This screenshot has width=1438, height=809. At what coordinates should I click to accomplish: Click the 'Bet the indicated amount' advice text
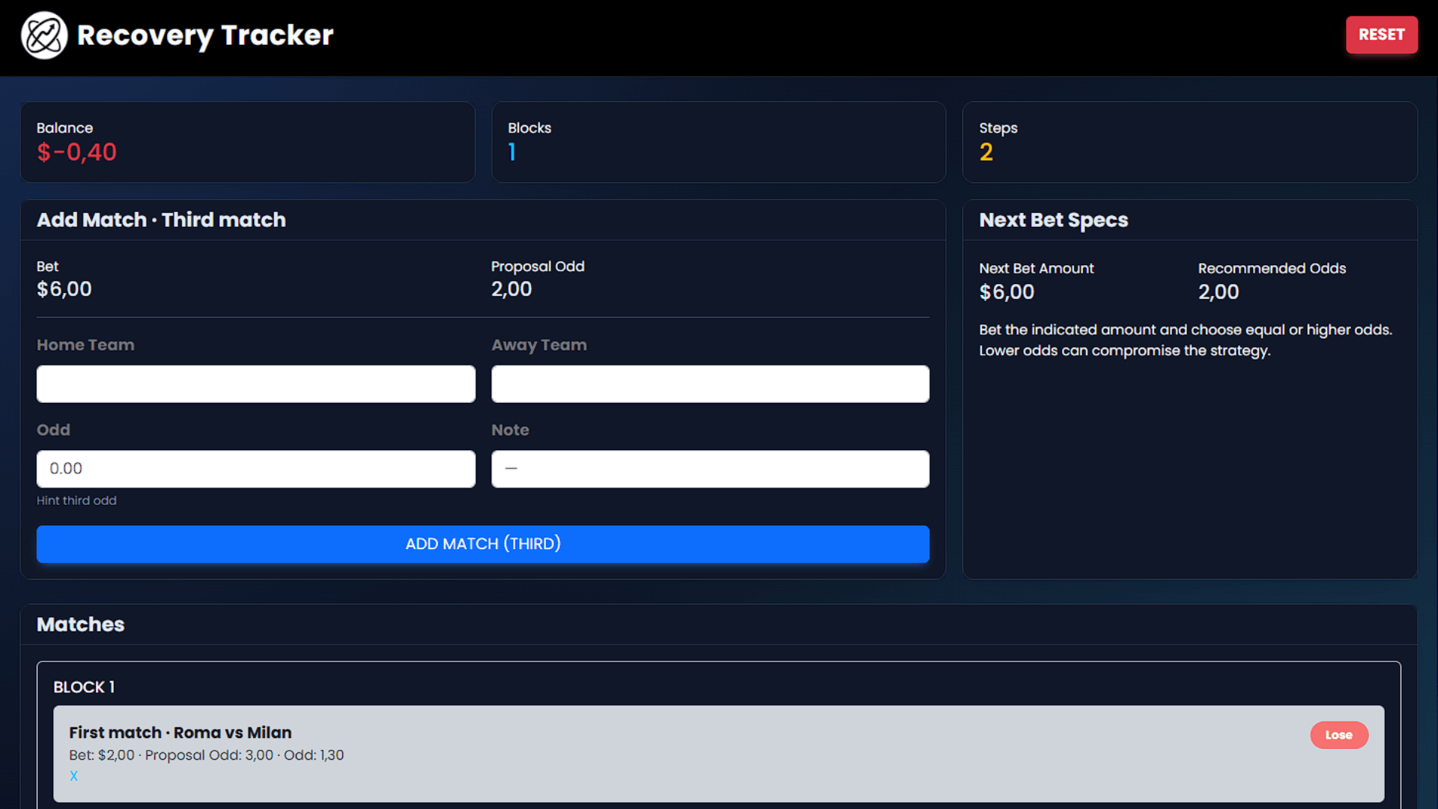coord(1186,340)
